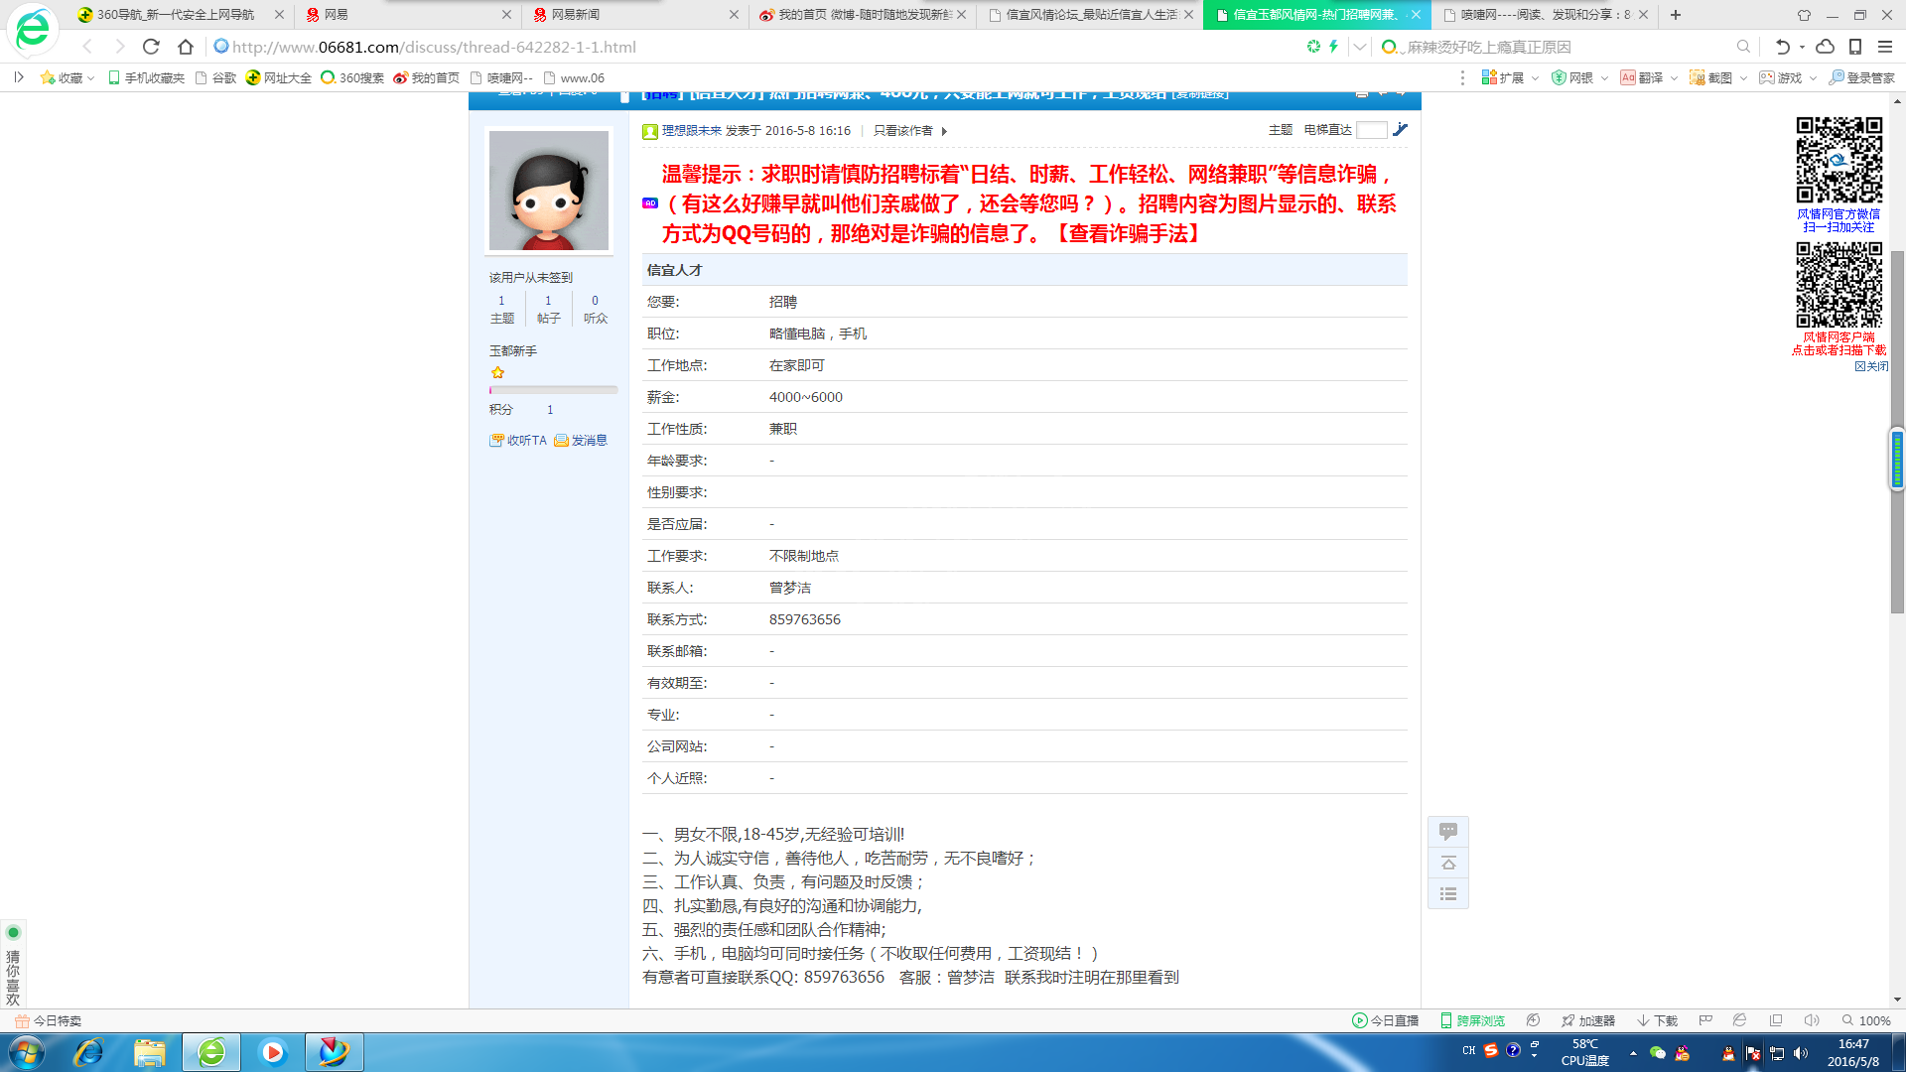Click 只看该作者 filter link

[x=903, y=131]
